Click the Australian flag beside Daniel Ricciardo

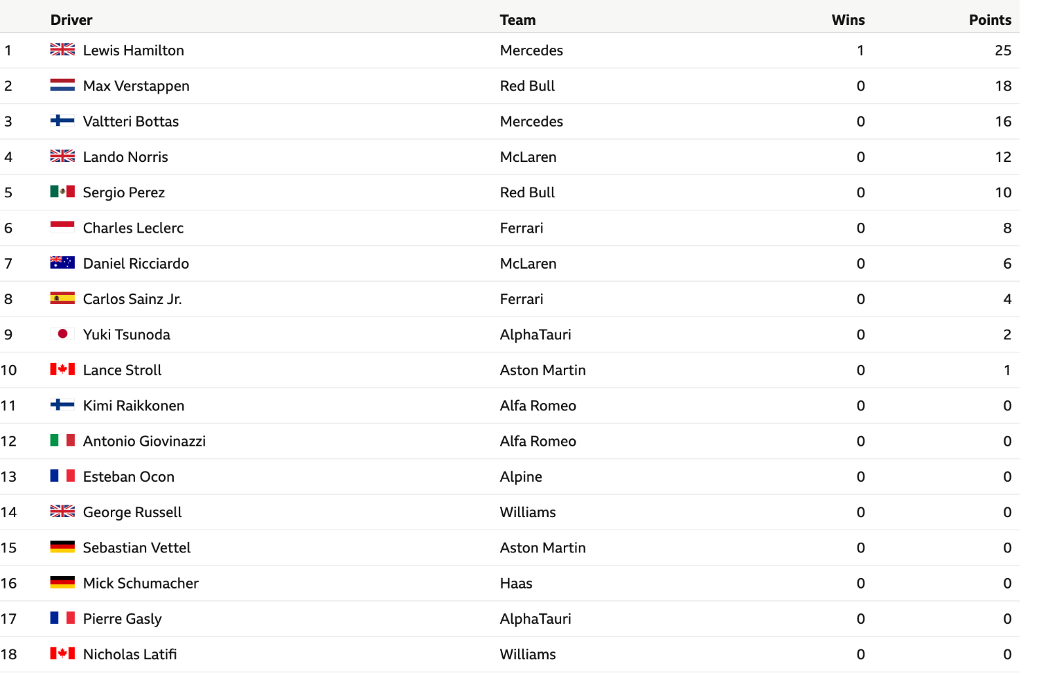(62, 263)
